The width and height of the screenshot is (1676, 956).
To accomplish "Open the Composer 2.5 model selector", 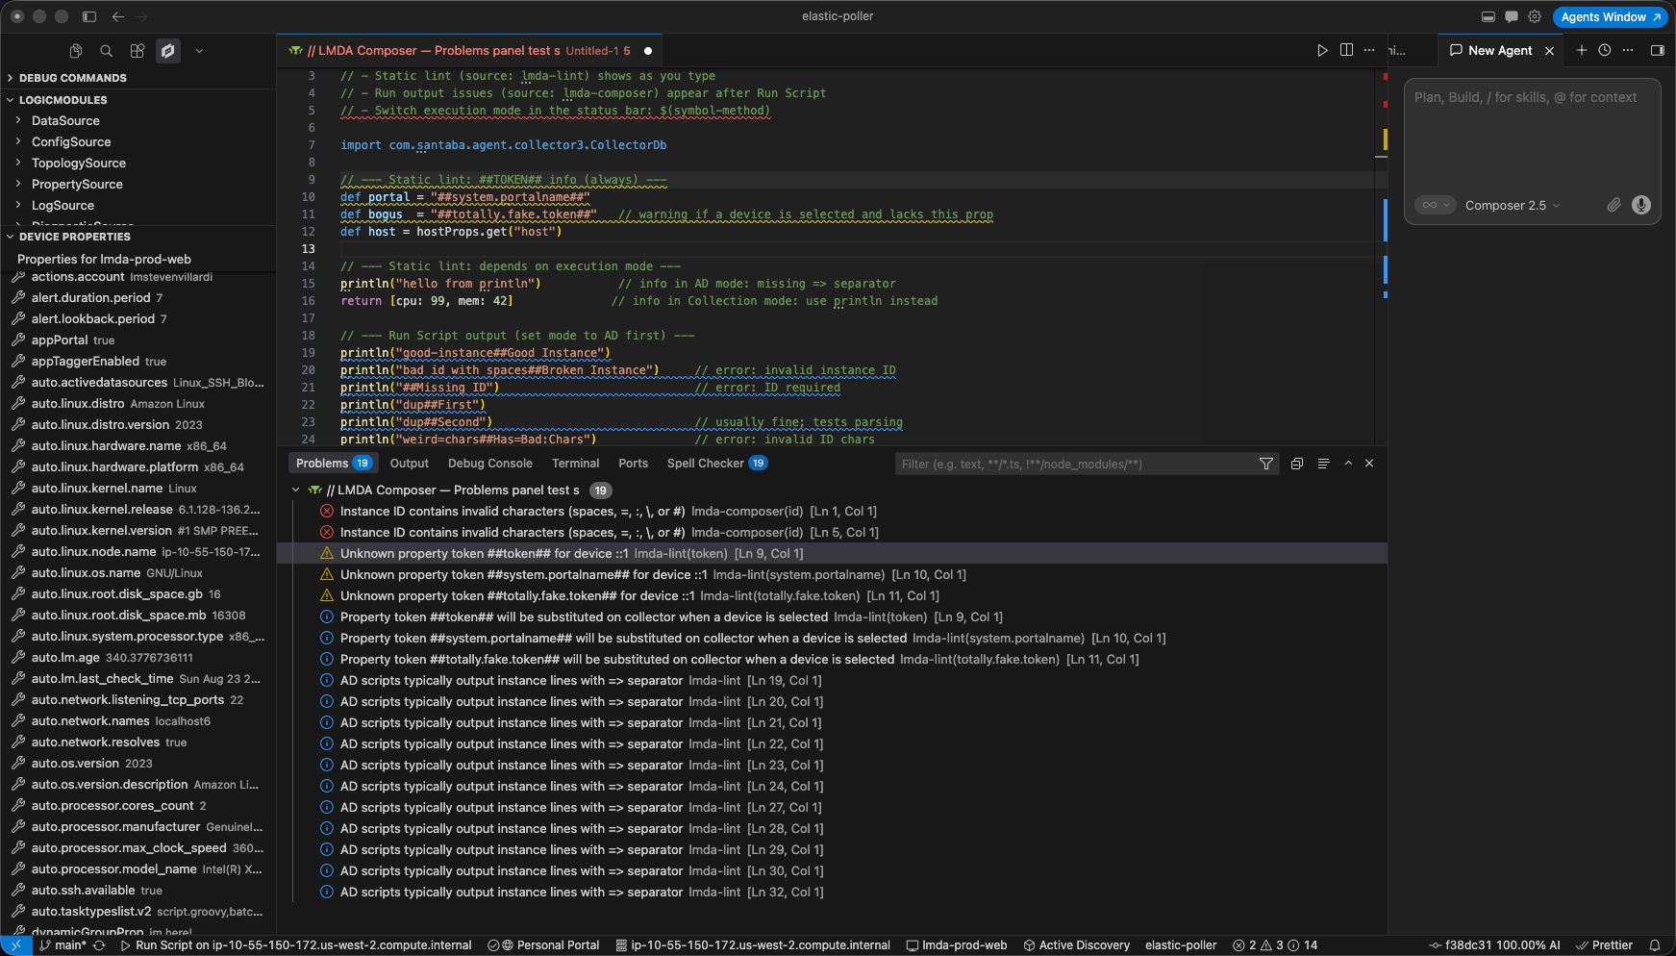I will point(1512,205).
